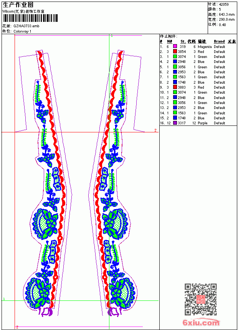Click the red swatch in stop row 9
This screenshot has height=330, width=238.
click(175, 87)
